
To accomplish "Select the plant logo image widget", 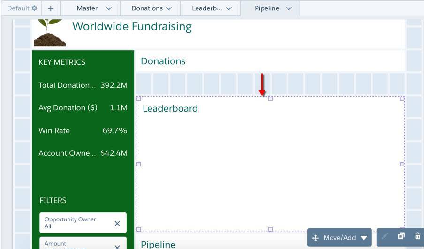I will point(50,33).
